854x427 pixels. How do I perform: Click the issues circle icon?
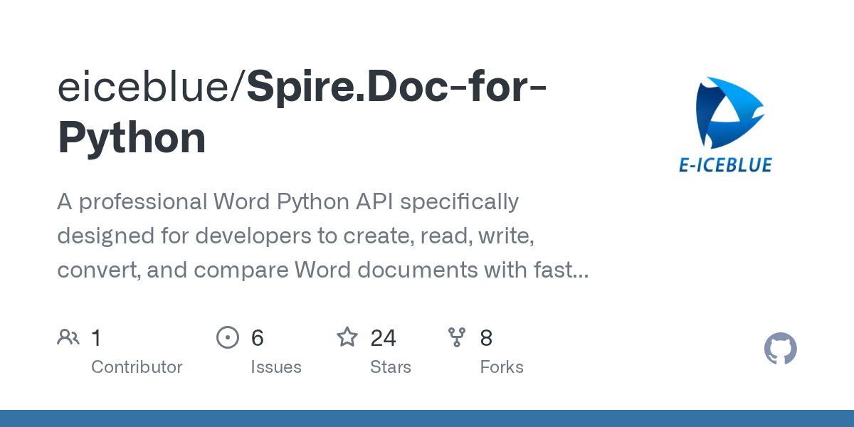pyautogui.click(x=228, y=337)
